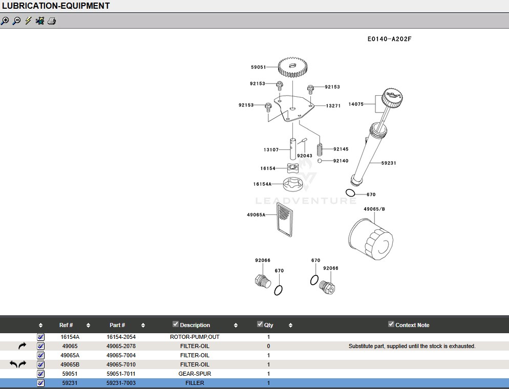
Task: Disable the Context Note column checkbox
Action: [x=391, y=324]
